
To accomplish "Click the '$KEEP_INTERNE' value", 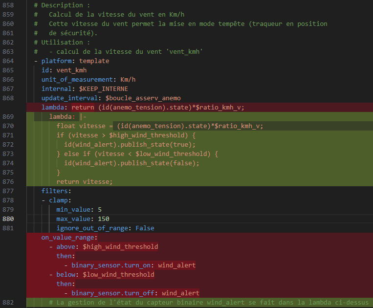I will tap(104, 88).
